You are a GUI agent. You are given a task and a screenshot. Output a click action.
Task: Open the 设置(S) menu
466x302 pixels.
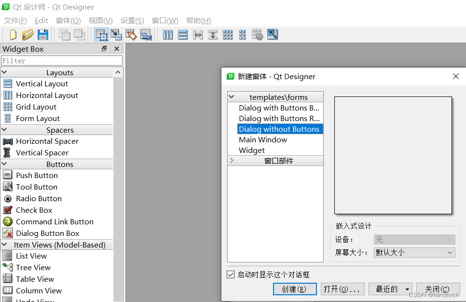tap(132, 21)
